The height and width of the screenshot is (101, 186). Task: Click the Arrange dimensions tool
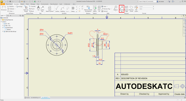[19, 7]
